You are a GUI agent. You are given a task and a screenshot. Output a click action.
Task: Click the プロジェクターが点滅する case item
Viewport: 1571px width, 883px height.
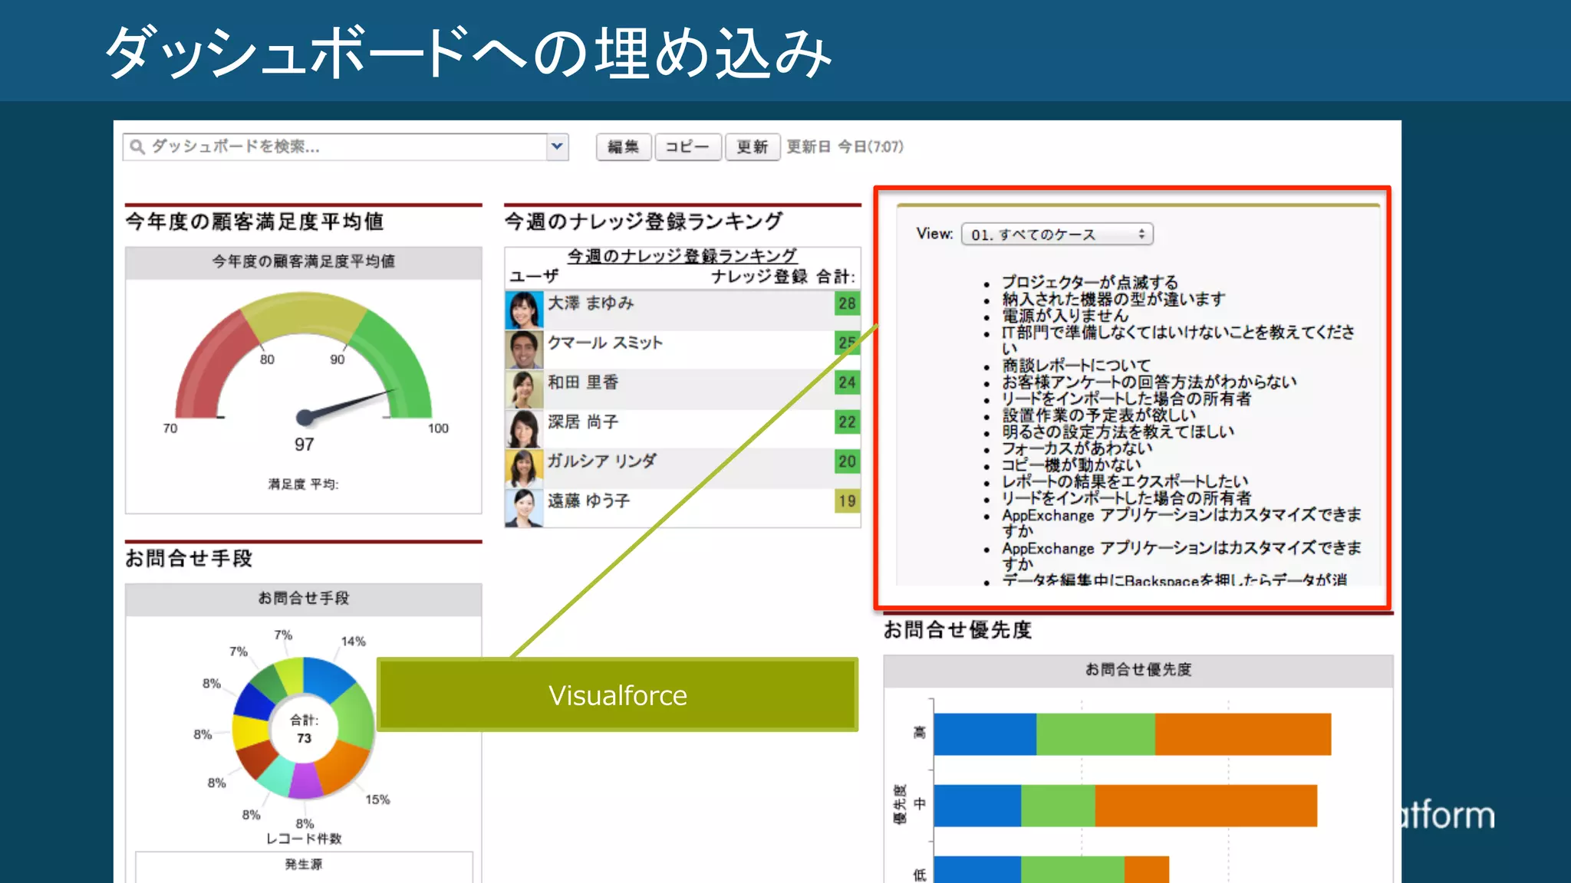[x=1089, y=282]
